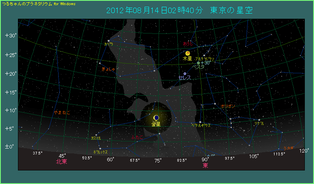Click the Jupiter (木星) planet icon

[x=187, y=53]
